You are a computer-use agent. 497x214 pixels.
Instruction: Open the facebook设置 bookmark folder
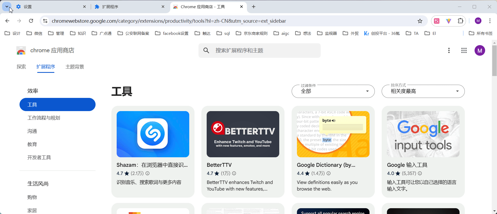pos(172,33)
